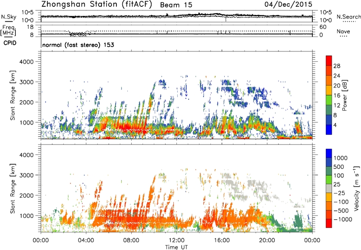Click the '4' power colorbar label

tap(335, 125)
